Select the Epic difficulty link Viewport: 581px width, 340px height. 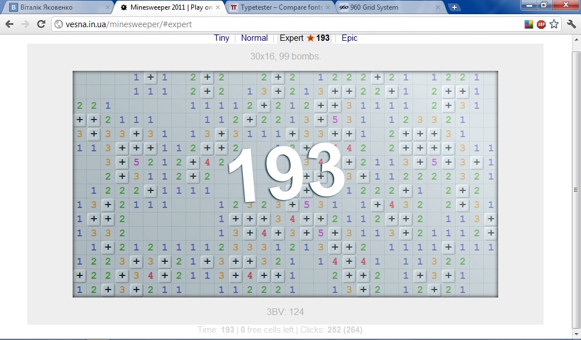tap(350, 38)
